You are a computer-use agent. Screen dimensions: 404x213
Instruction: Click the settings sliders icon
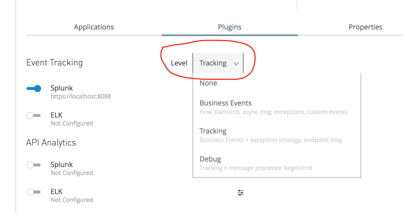pos(241,193)
